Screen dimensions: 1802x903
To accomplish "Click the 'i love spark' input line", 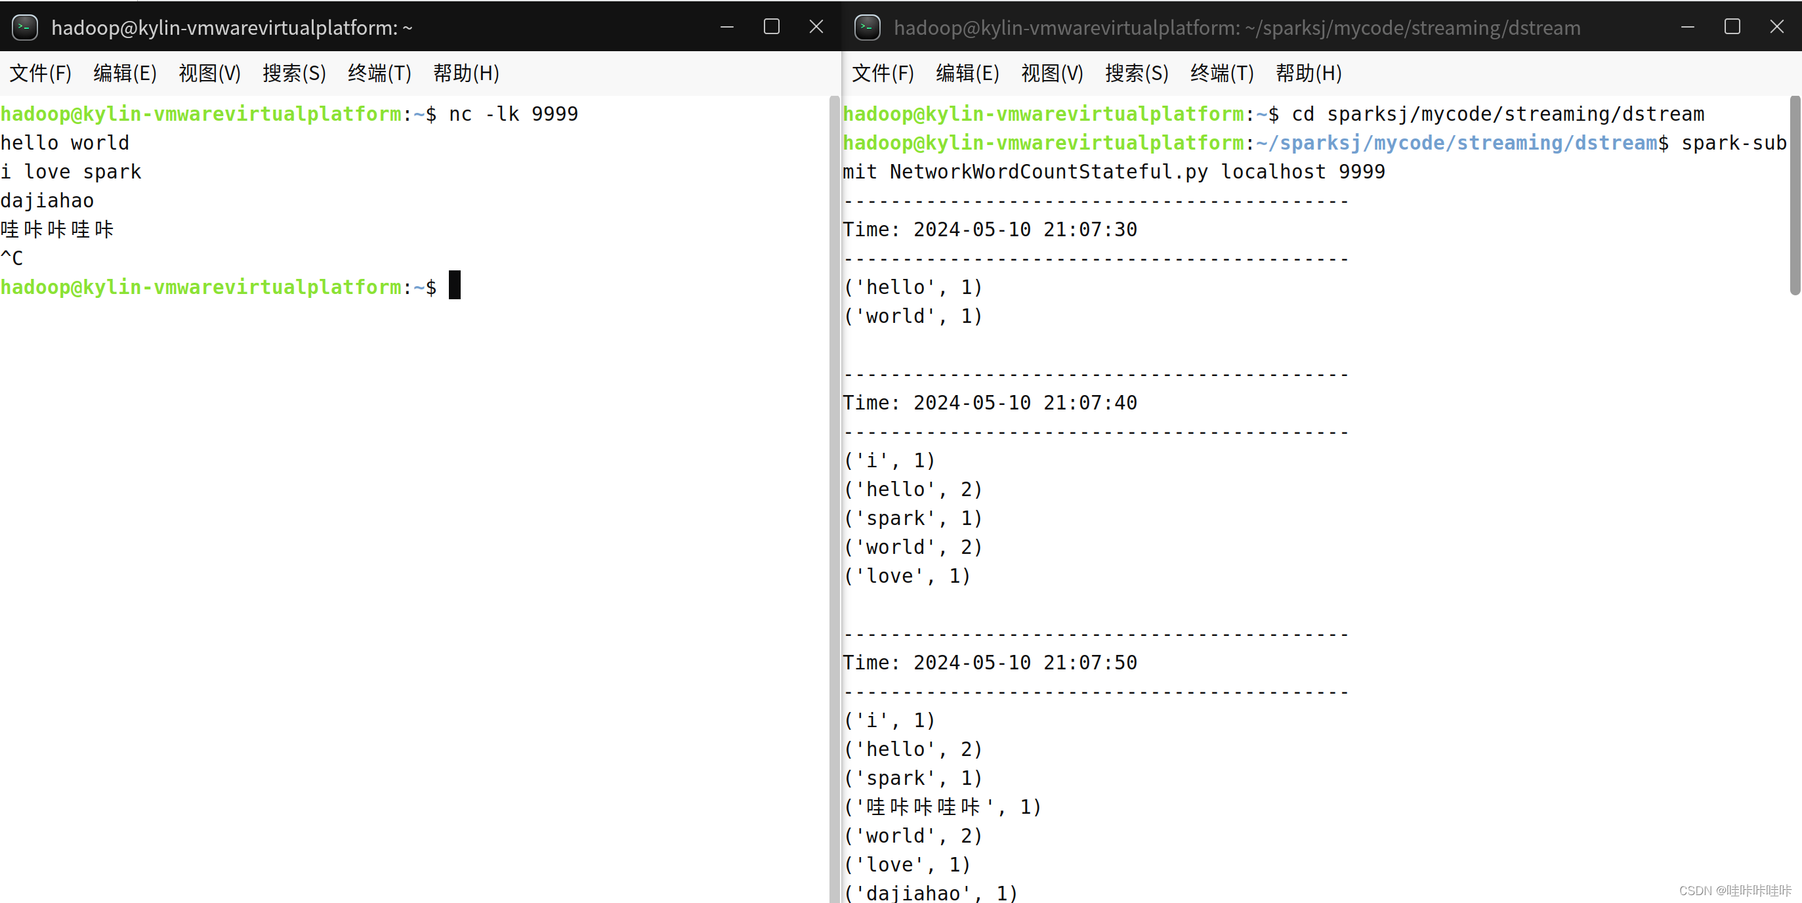I will [71, 172].
